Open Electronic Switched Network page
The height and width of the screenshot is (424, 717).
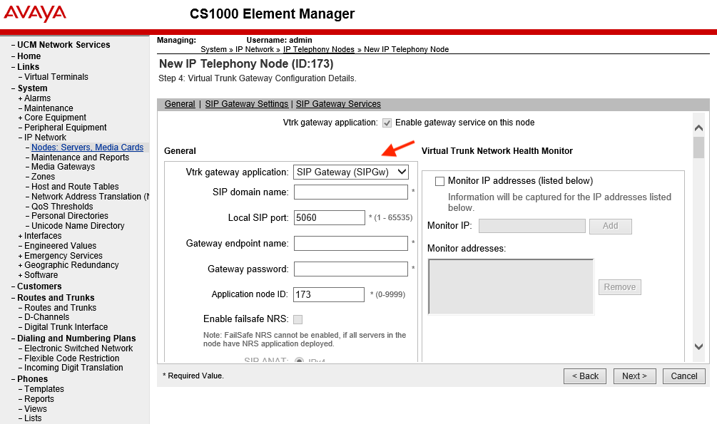click(x=78, y=348)
